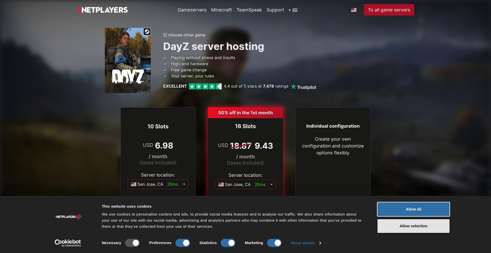Open server location dropdown under 10 Slots
This screenshot has height=253, width=491.
tap(158, 184)
